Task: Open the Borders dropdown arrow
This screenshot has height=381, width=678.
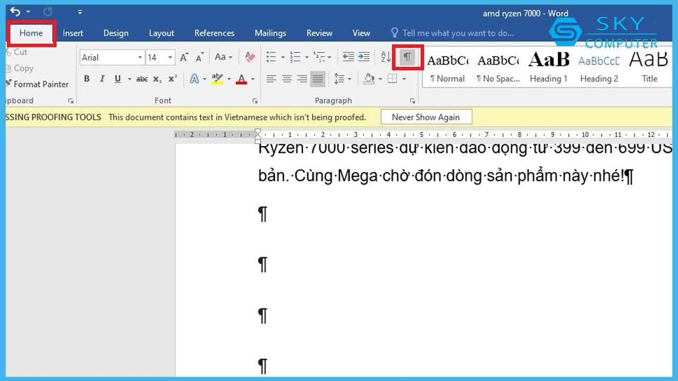Action: coord(404,79)
